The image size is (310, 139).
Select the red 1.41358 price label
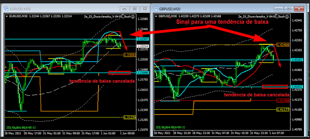(282, 101)
